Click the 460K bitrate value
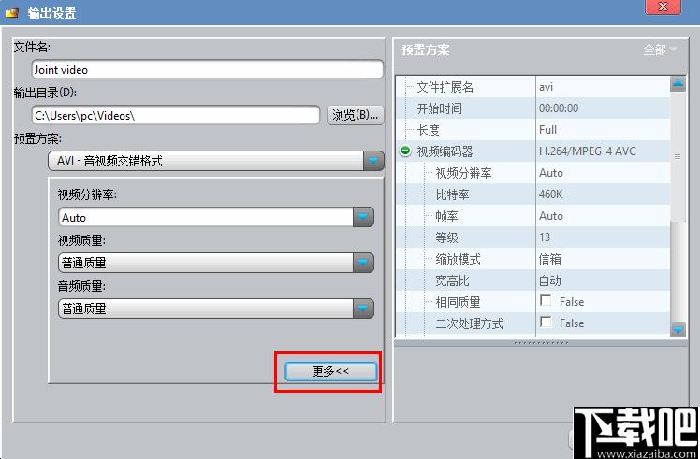This screenshot has width=700, height=459. tap(550, 194)
